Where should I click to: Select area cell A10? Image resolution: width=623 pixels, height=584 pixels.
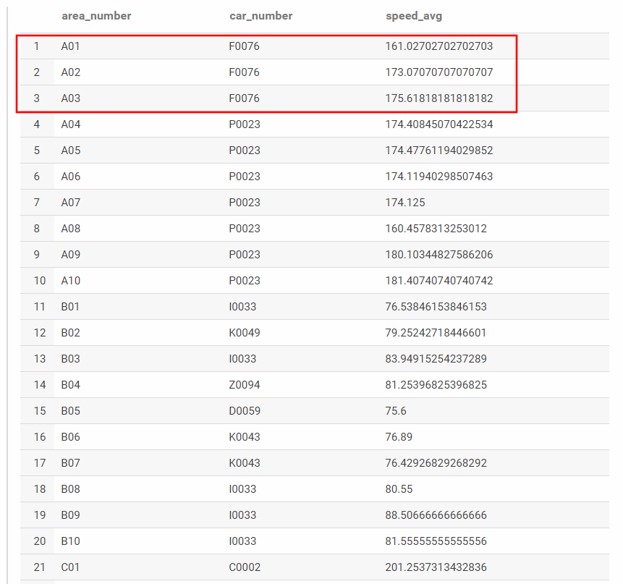(x=71, y=281)
